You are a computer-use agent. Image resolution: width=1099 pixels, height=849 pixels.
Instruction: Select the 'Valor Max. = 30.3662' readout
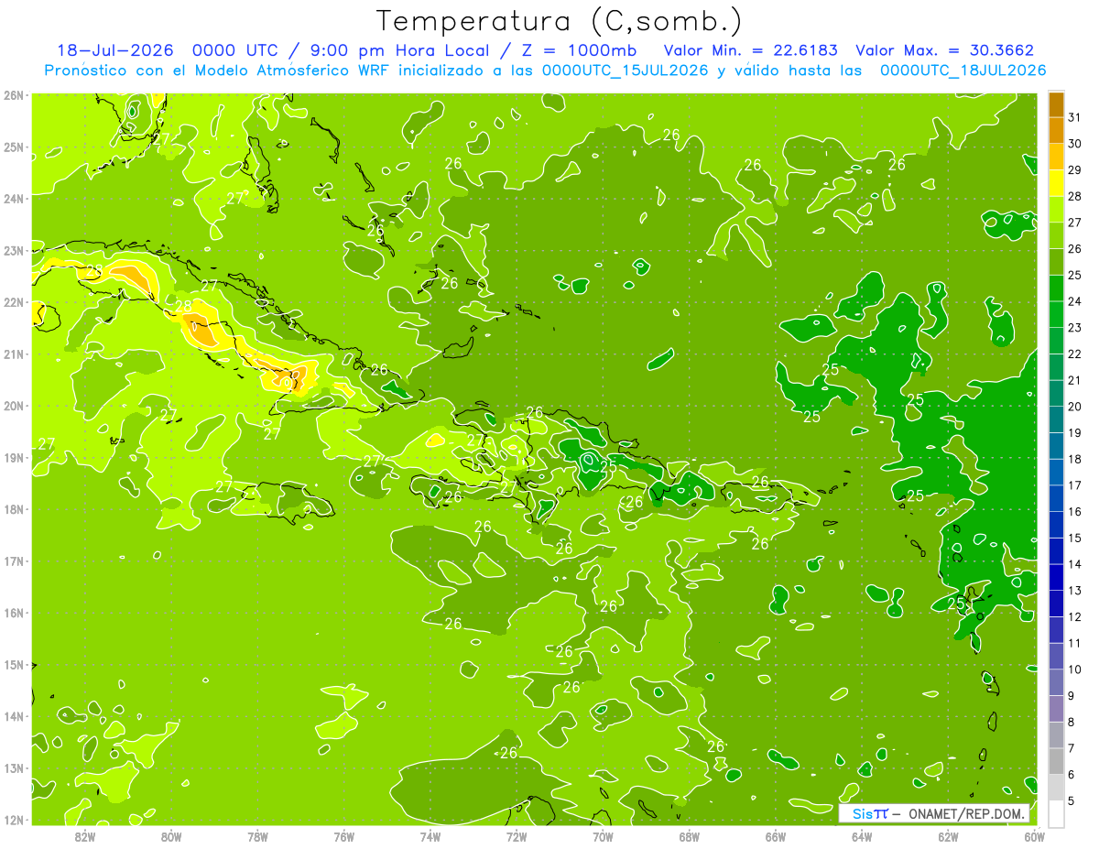pyautogui.click(x=945, y=50)
